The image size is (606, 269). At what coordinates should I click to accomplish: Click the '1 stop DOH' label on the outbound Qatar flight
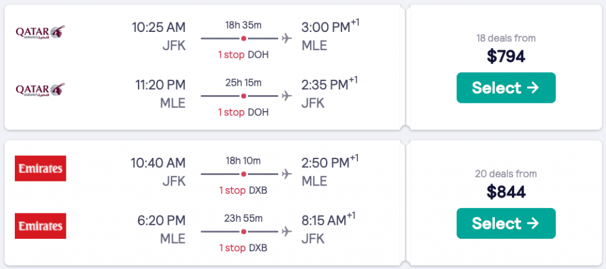tap(243, 54)
